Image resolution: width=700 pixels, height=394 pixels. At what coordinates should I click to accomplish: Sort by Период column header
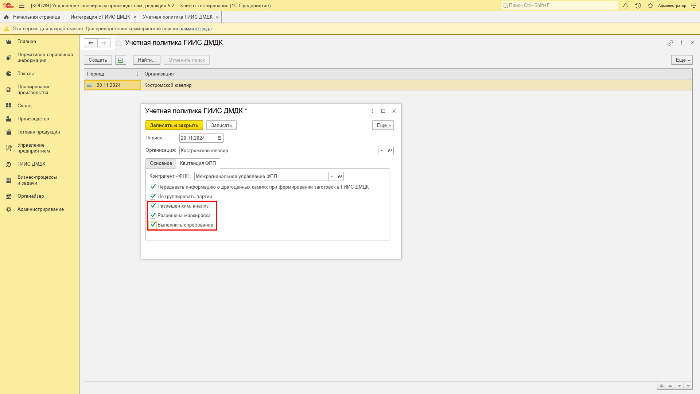pyautogui.click(x=113, y=74)
